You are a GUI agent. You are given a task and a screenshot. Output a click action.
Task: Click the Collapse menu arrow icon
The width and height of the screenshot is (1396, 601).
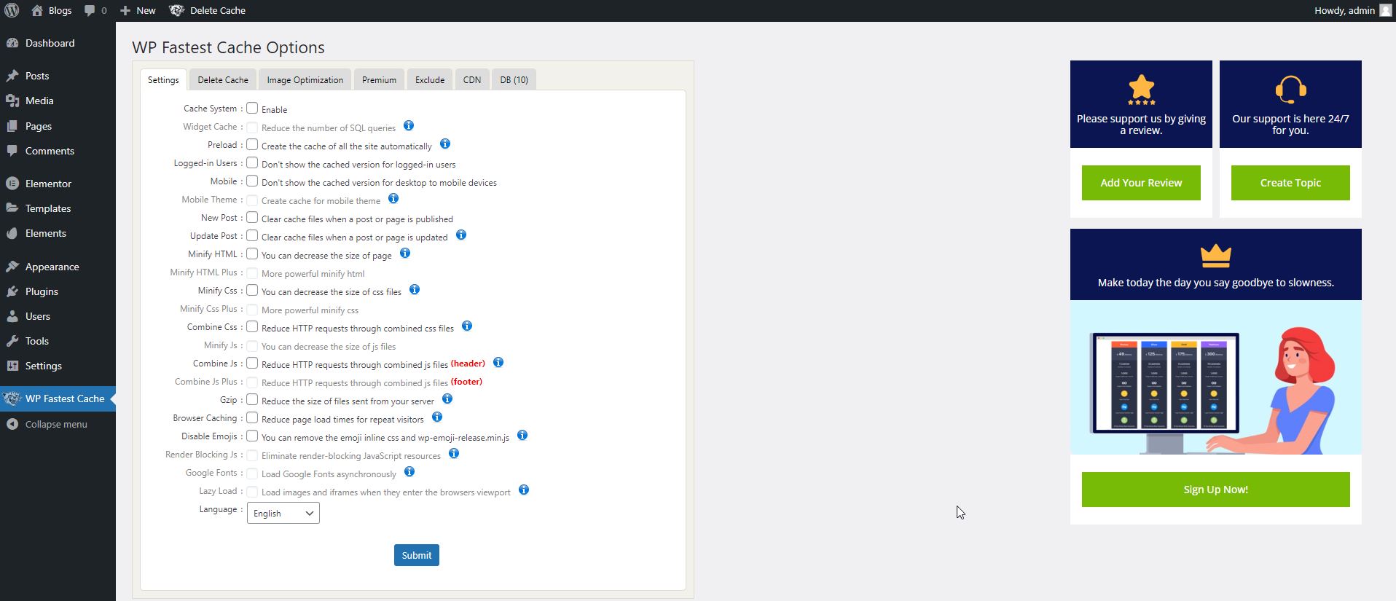click(x=12, y=424)
